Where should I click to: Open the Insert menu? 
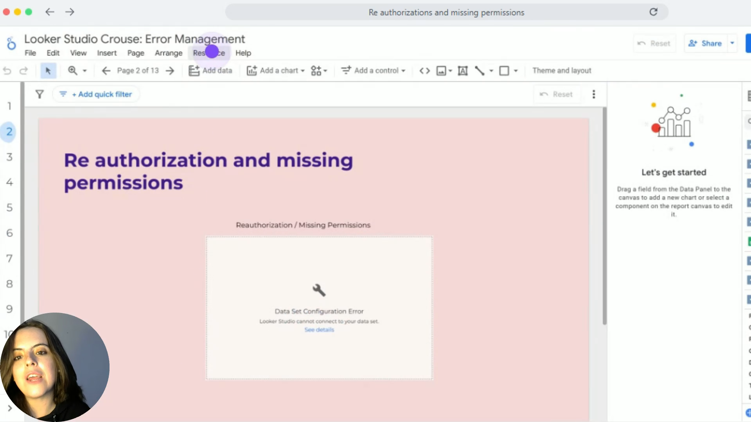[107, 53]
